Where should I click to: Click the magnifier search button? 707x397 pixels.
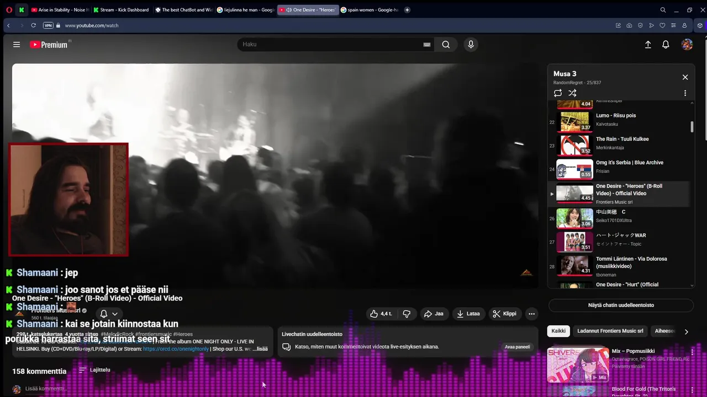(446, 45)
